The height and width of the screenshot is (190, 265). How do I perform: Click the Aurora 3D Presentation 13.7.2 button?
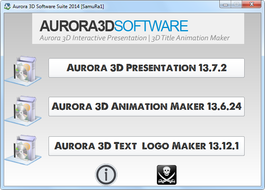coord(146,68)
